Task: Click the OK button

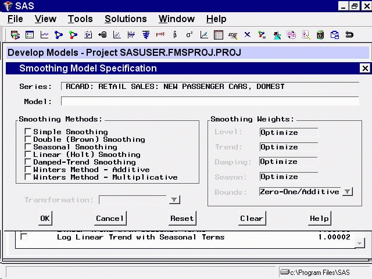Action: point(45,219)
